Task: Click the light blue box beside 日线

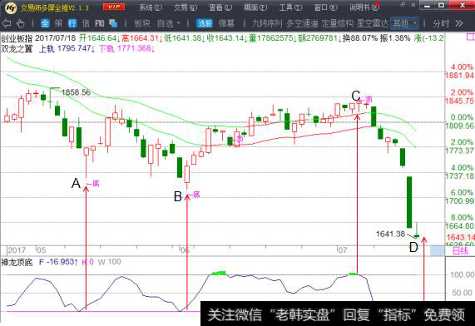Action: 438,251
